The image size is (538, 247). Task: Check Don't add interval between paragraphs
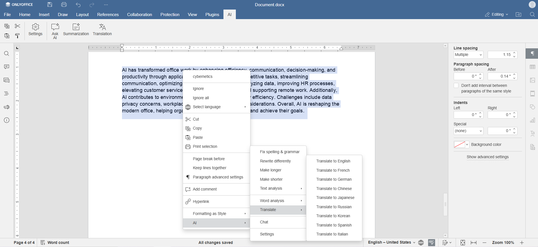pyautogui.click(x=456, y=85)
